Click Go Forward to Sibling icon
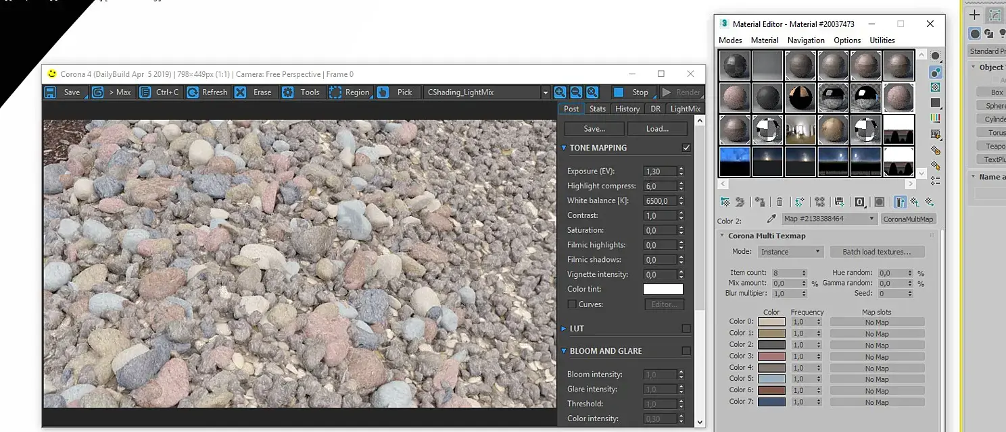Screen dimensions: 1006x432 click(x=930, y=202)
